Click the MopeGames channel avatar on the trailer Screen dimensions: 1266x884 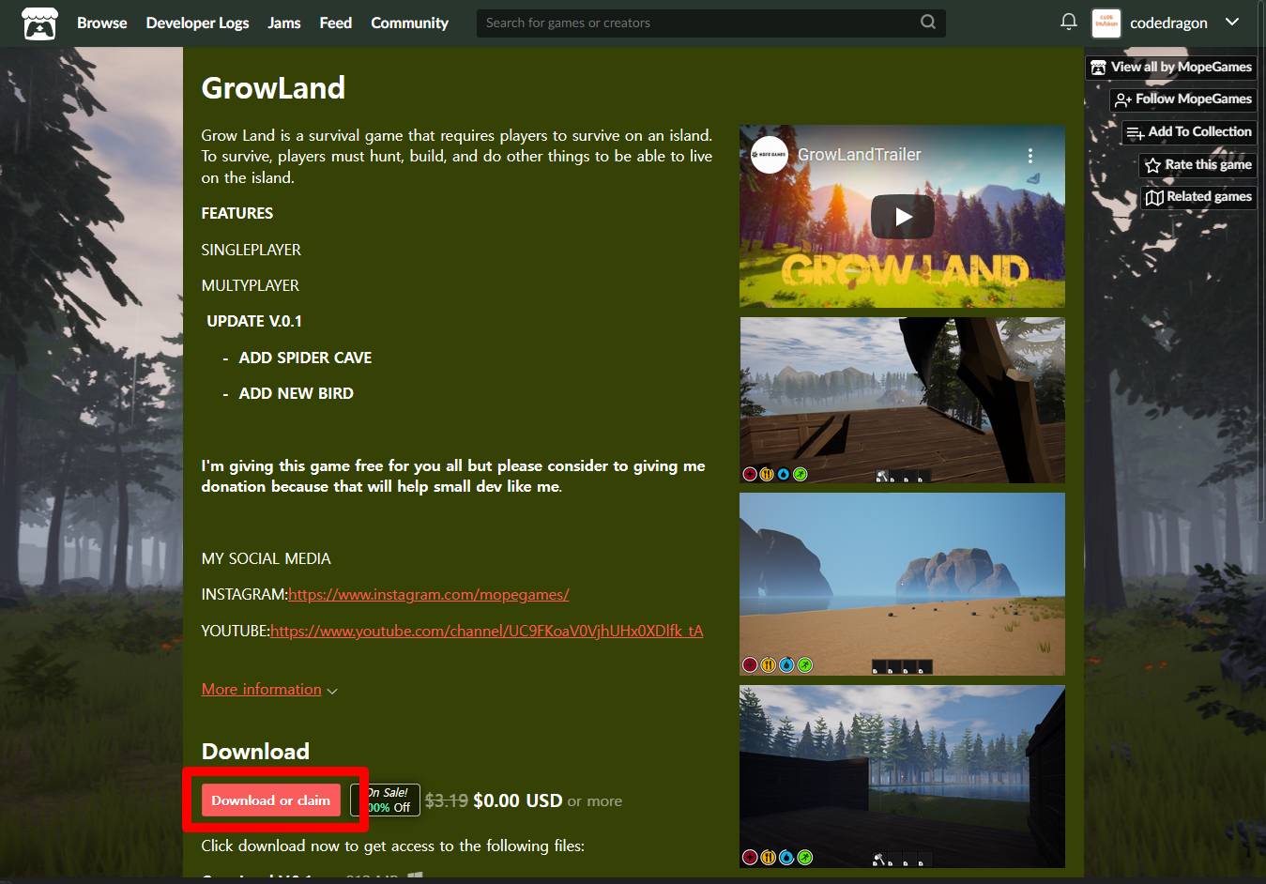(x=770, y=155)
